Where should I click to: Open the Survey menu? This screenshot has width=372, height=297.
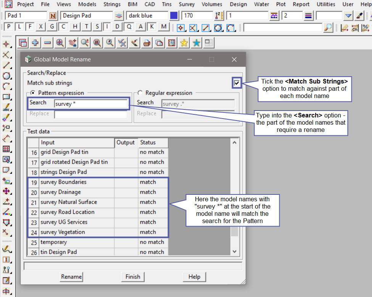(187, 4)
